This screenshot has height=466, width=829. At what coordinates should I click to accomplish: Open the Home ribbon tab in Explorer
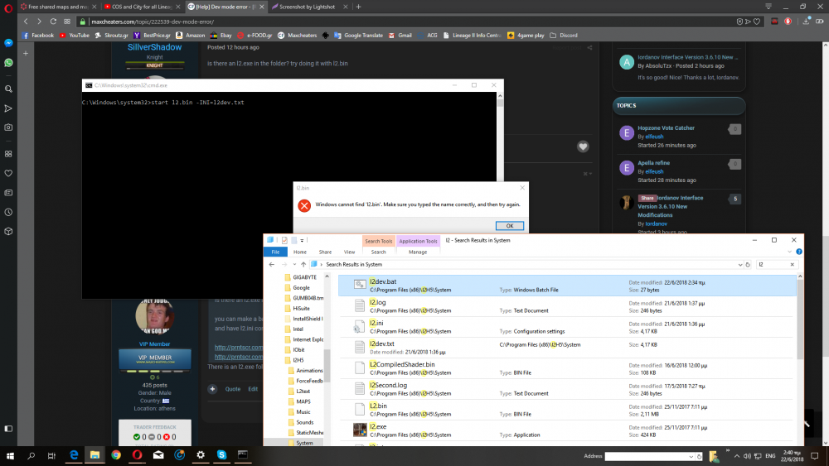300,252
